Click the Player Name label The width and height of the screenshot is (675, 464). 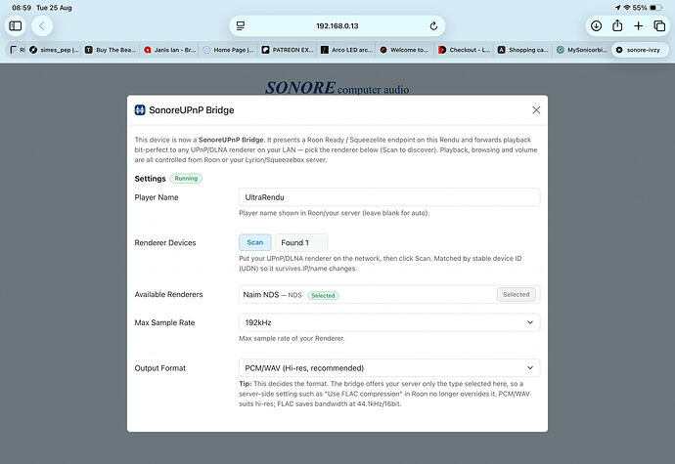tap(157, 197)
